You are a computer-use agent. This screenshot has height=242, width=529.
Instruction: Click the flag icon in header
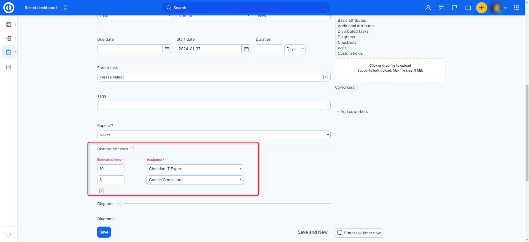coord(455,8)
